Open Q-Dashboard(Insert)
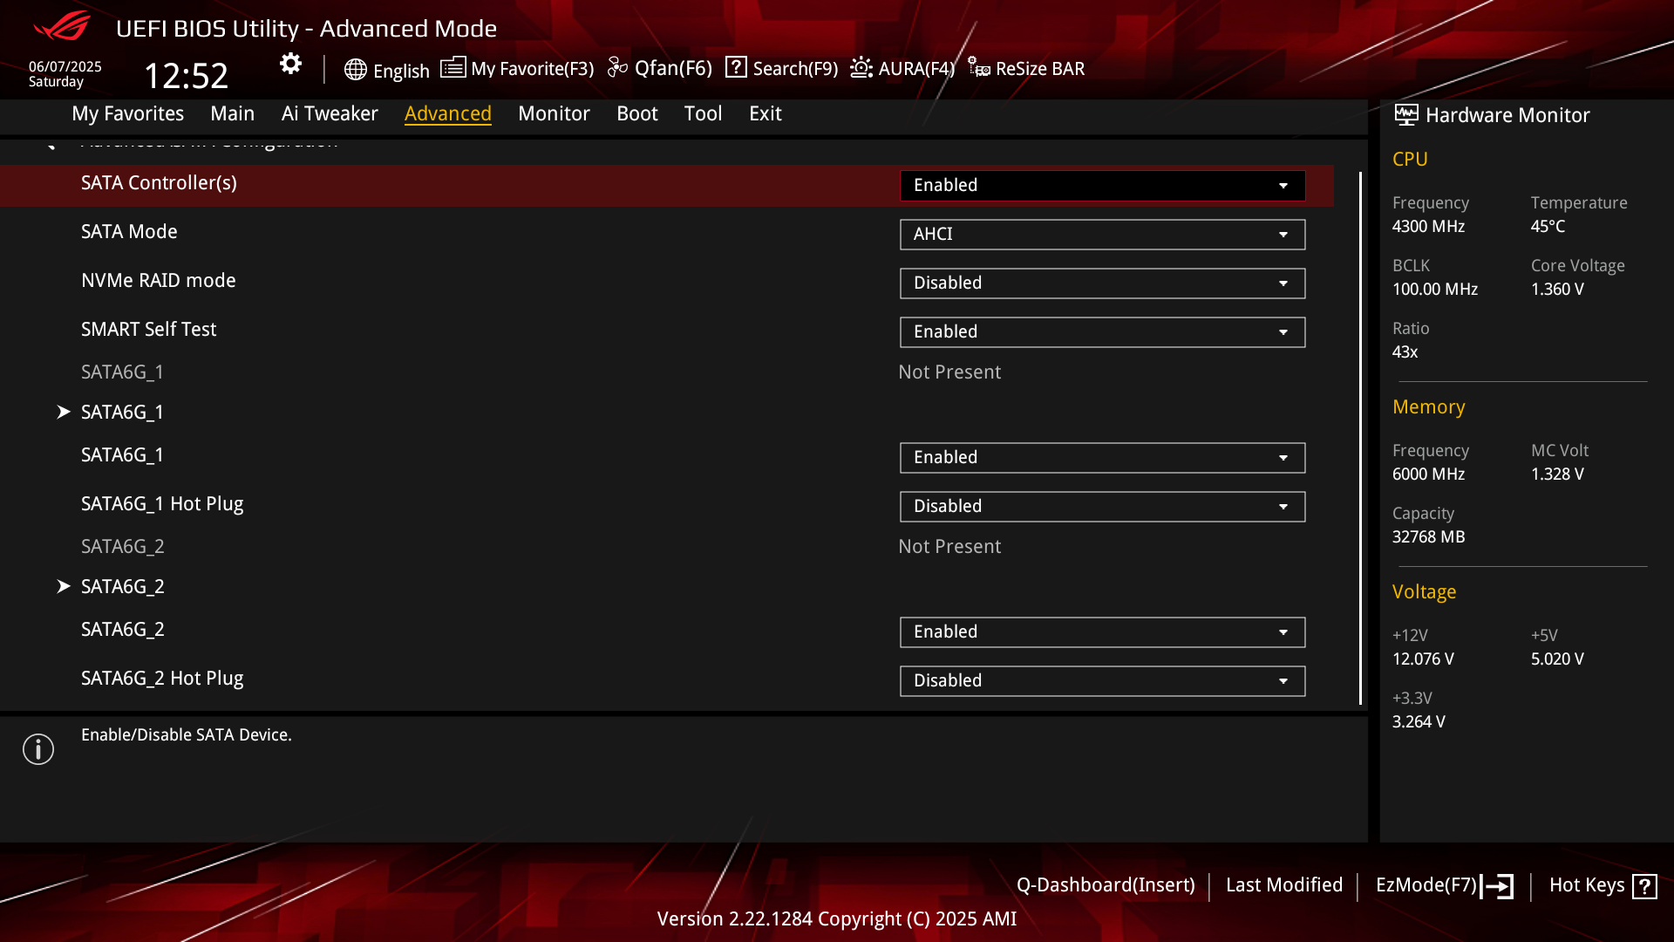 pos(1106,885)
